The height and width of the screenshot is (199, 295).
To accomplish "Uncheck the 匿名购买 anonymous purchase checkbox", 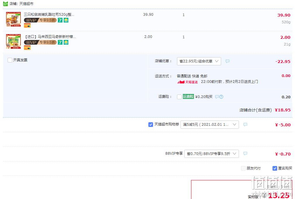I will (x=275, y=168).
